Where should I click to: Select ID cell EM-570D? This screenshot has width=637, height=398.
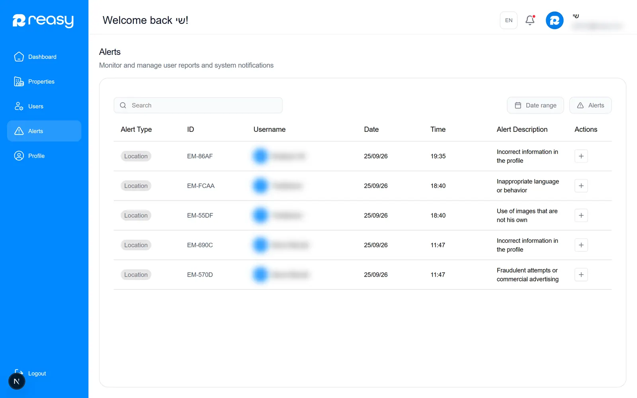[200, 275]
